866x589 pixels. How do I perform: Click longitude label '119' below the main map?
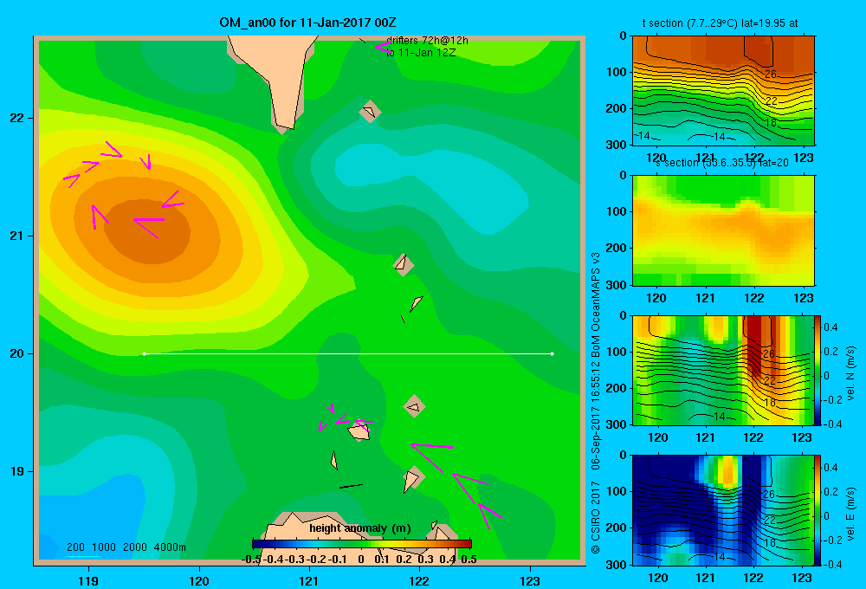coord(88,580)
